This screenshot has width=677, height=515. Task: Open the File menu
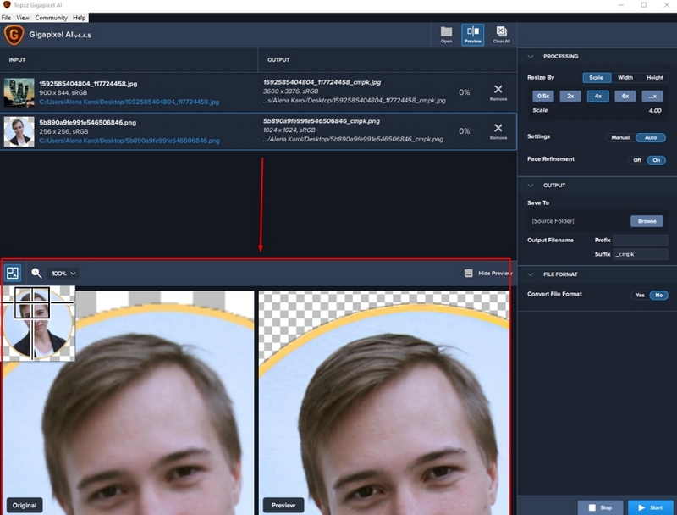(6, 18)
